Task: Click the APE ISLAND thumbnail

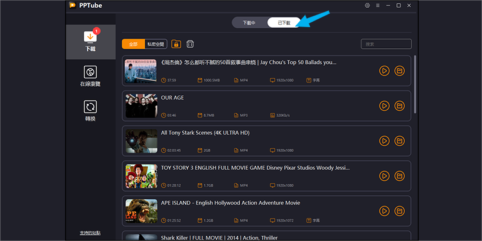Action: 141,211
